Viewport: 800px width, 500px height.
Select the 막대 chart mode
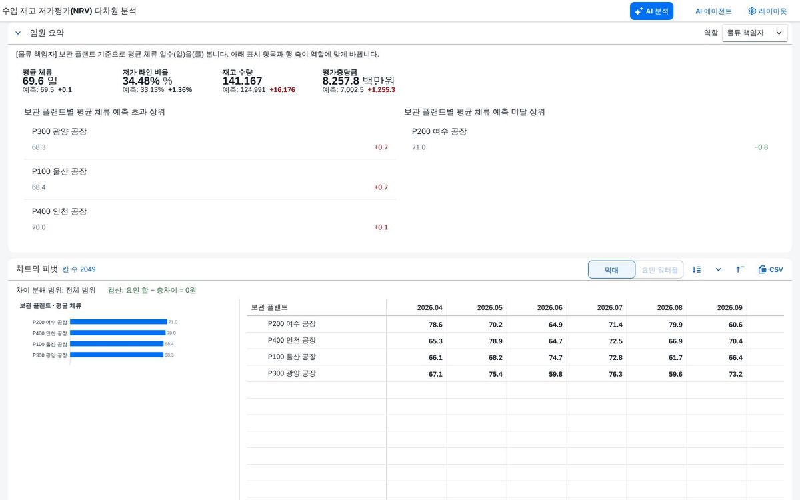tap(611, 269)
